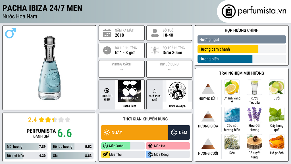Click the leaf icon for Mùa Thu
This screenshot has height=164, width=291.
click(x=105, y=155)
